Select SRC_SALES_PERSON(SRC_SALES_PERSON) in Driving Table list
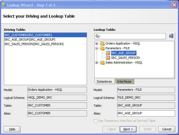 pyautogui.click(x=45, y=44)
